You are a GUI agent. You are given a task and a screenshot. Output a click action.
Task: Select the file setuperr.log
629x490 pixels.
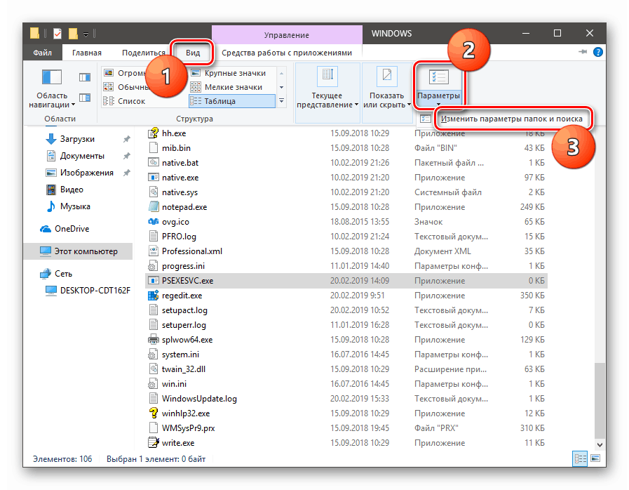click(x=346, y=325)
